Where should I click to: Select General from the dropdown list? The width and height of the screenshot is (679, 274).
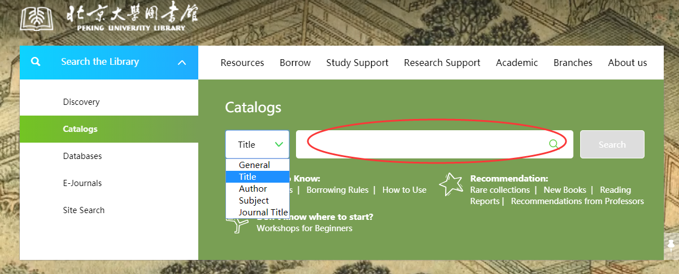pos(257,165)
